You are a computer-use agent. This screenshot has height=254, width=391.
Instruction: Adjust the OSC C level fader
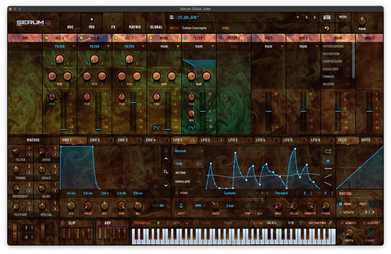pyautogui.click(x=133, y=103)
